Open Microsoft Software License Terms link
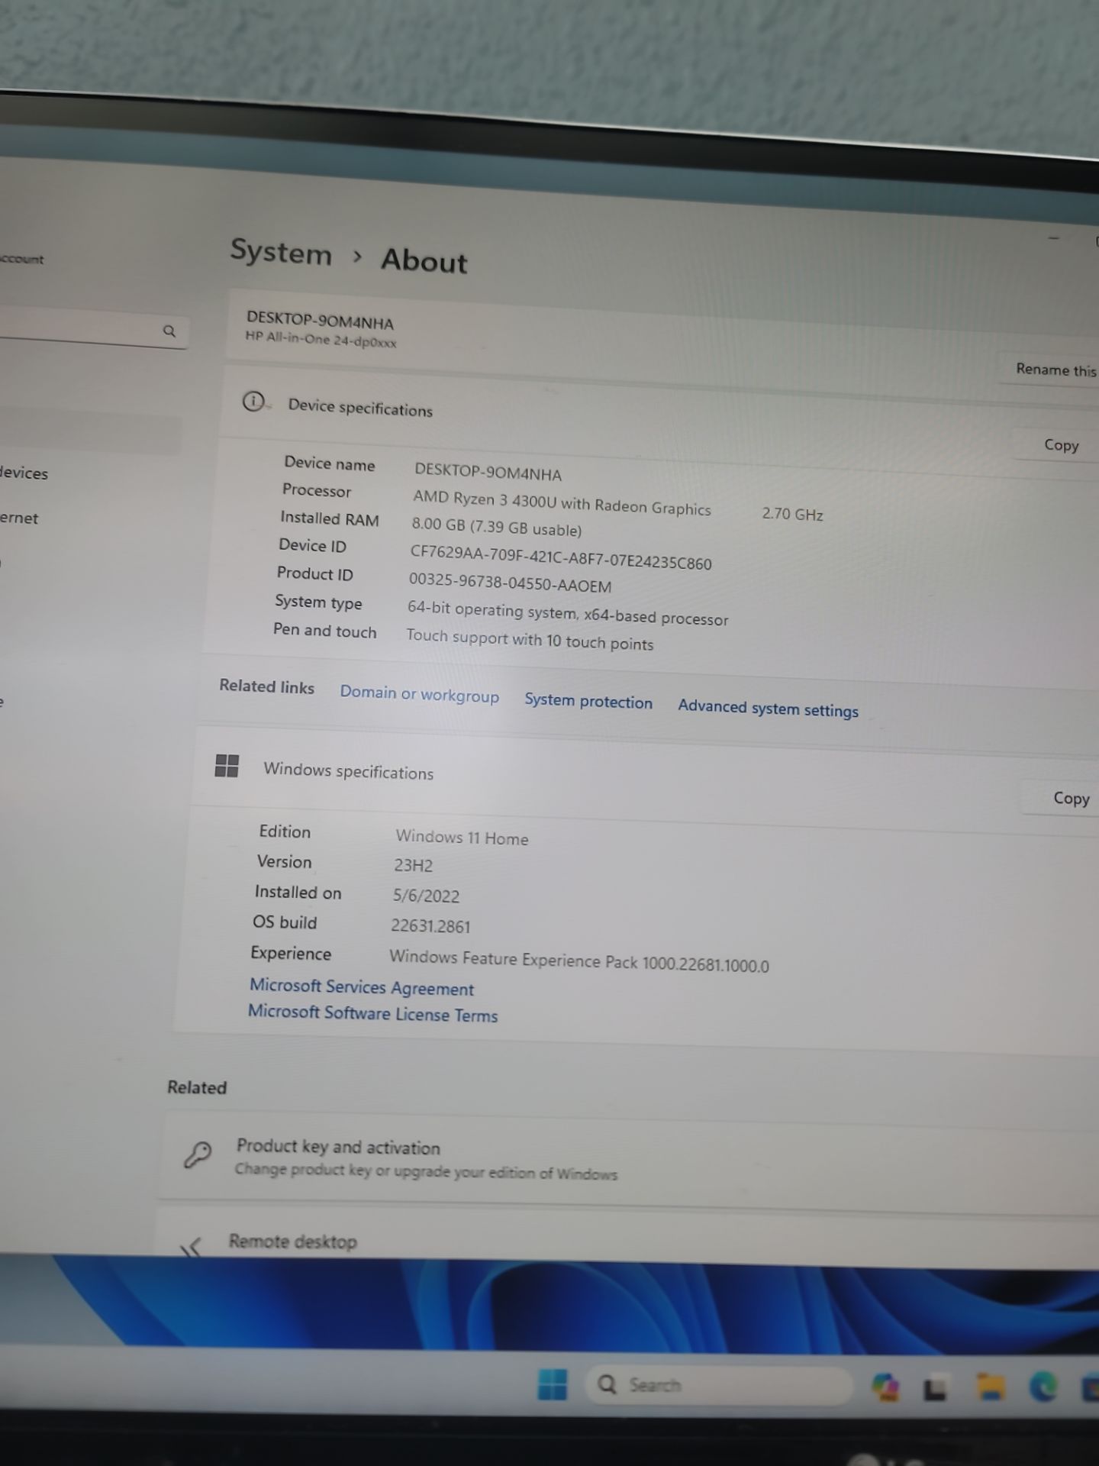Image resolution: width=1099 pixels, height=1466 pixels. 372,1013
